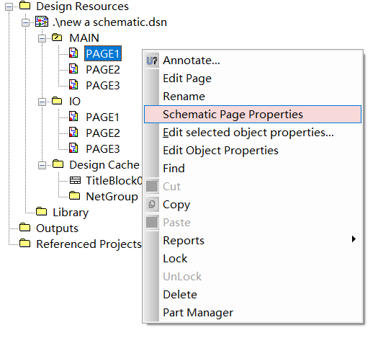Click the TitleBlock0 table icon
378x338 pixels.
click(x=75, y=180)
